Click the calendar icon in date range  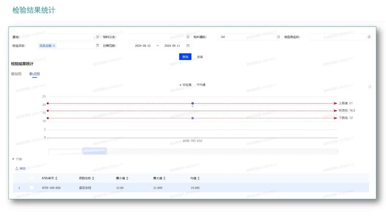click(188, 46)
